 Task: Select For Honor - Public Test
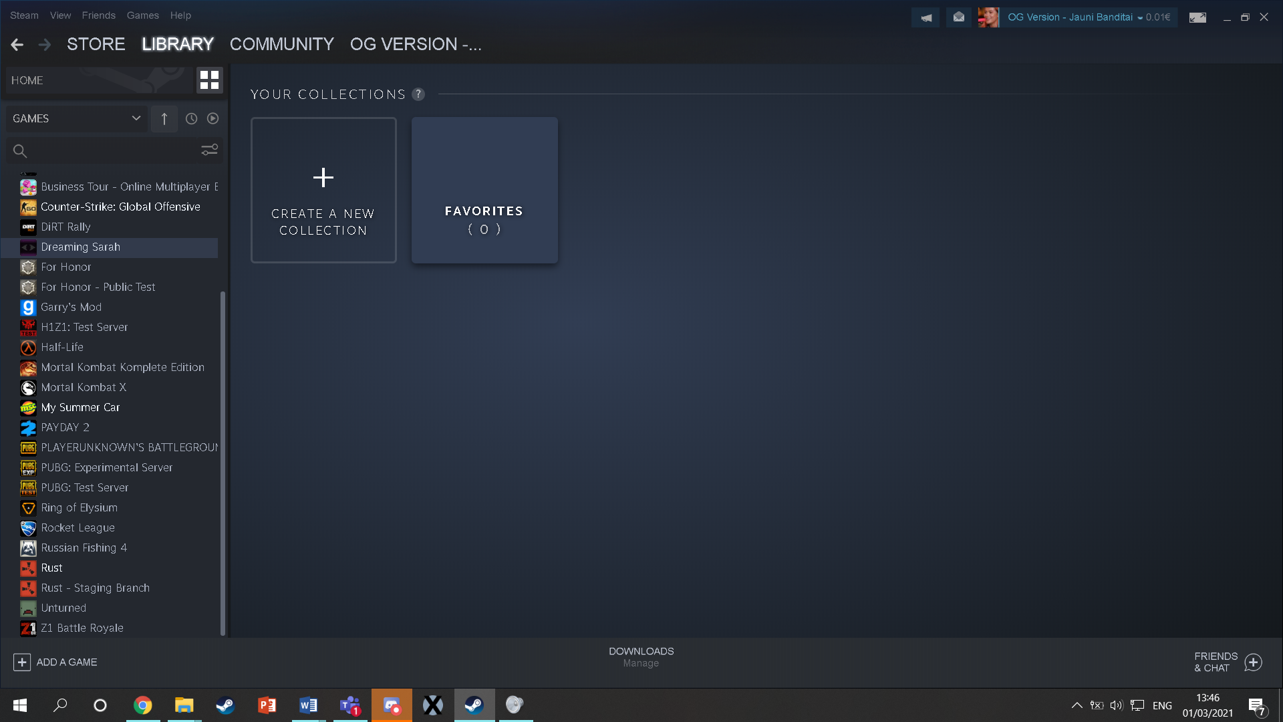click(98, 287)
